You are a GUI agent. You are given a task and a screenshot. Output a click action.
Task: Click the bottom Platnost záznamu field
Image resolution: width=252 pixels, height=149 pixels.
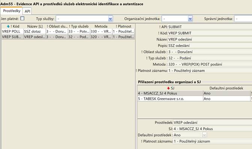(213, 141)
